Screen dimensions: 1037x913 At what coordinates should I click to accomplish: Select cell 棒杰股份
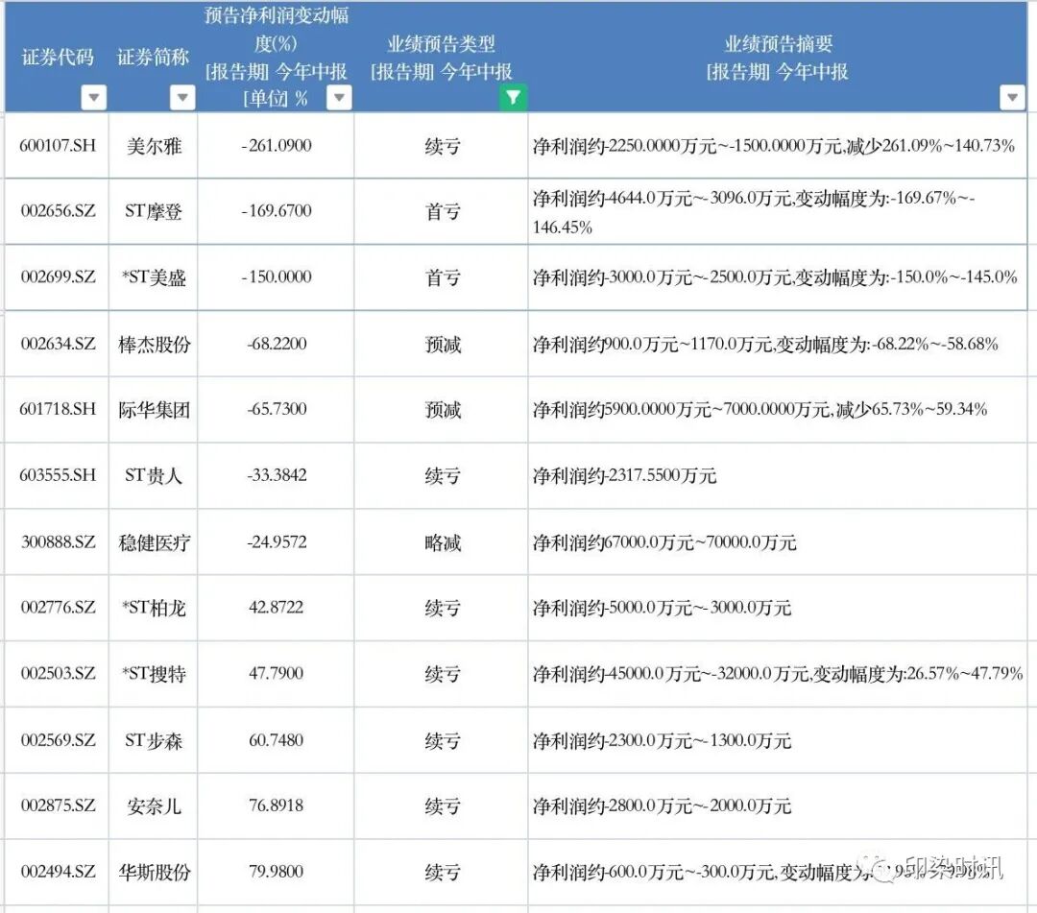tap(153, 344)
